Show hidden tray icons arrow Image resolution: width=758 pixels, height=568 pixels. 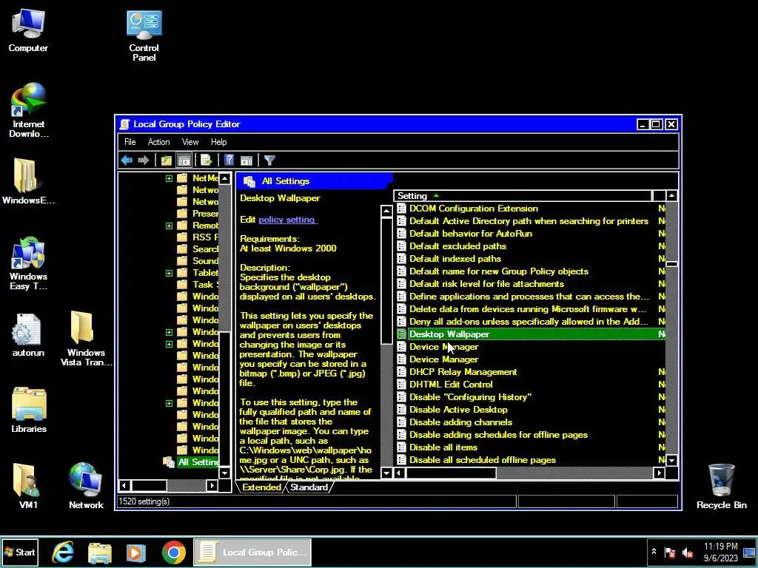(x=654, y=551)
